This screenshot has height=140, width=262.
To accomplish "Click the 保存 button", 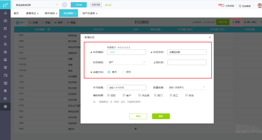I will click(x=161, y=116).
